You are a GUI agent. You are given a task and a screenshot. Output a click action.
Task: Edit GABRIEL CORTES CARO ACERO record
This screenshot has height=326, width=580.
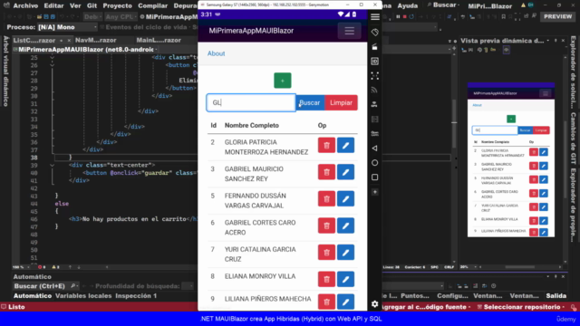click(345, 225)
